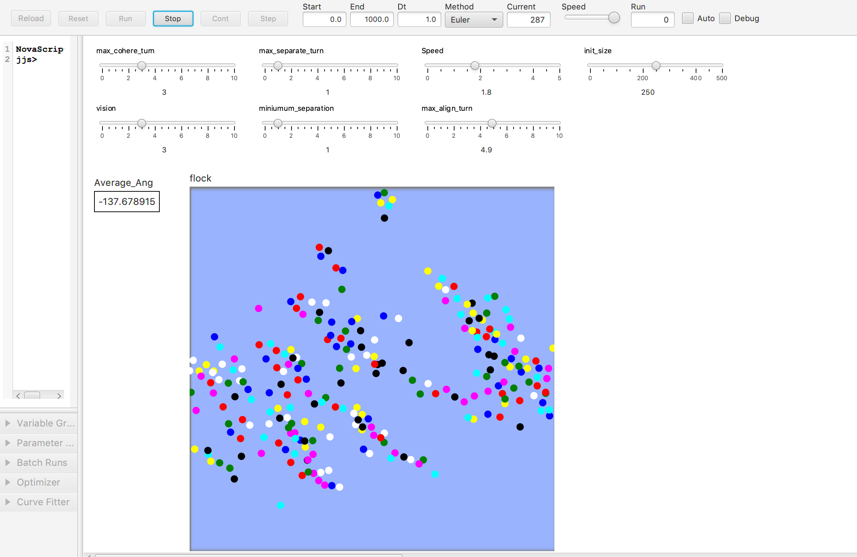Click the console left scroll arrow
The width and height of the screenshot is (857, 557).
tap(18, 396)
